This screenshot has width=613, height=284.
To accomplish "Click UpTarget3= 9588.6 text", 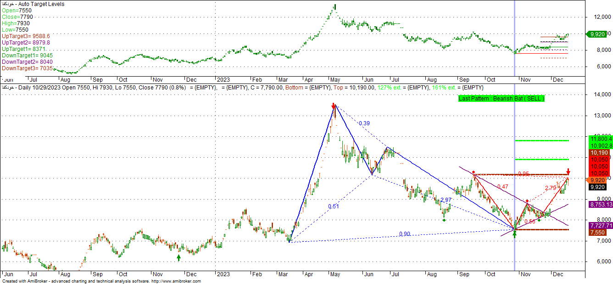I will click(26, 36).
